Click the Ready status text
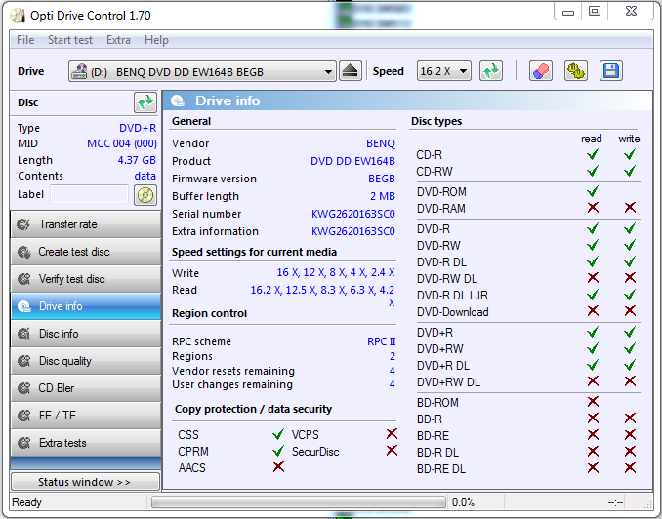 click(x=27, y=502)
